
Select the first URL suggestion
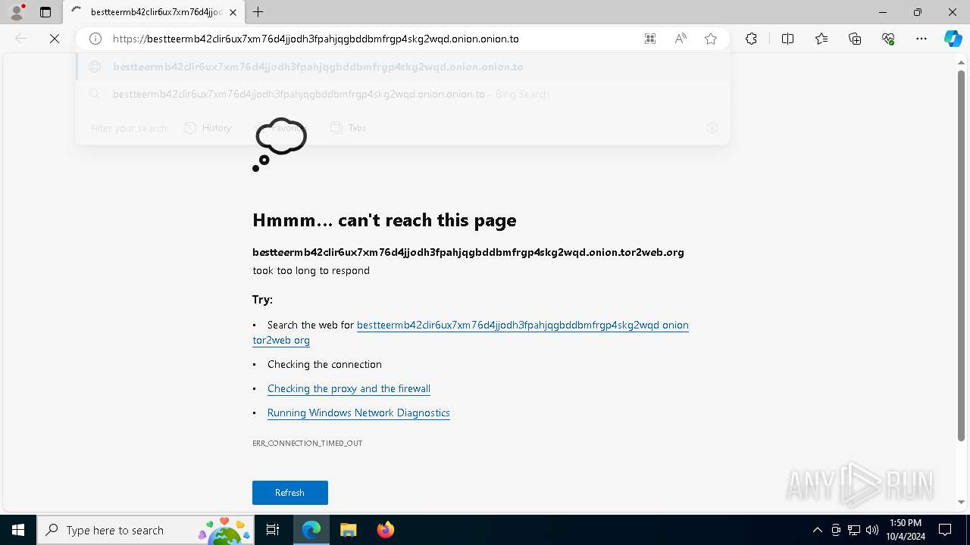402,67
